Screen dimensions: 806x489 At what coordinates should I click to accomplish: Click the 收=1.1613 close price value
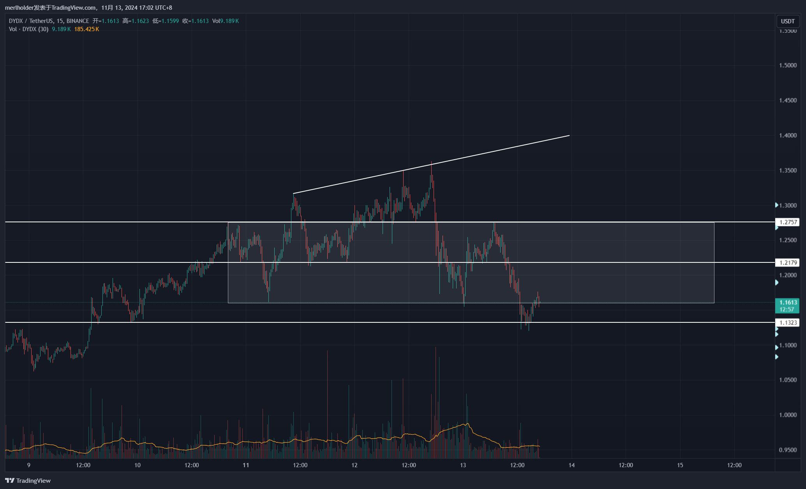coord(196,21)
